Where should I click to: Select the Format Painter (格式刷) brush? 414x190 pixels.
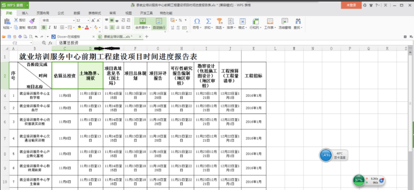[32, 21]
